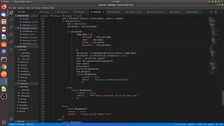Image resolution: width=224 pixels, height=126 pixels.
Task: Open settings.py under LoginPage folder
Action: point(25,96)
